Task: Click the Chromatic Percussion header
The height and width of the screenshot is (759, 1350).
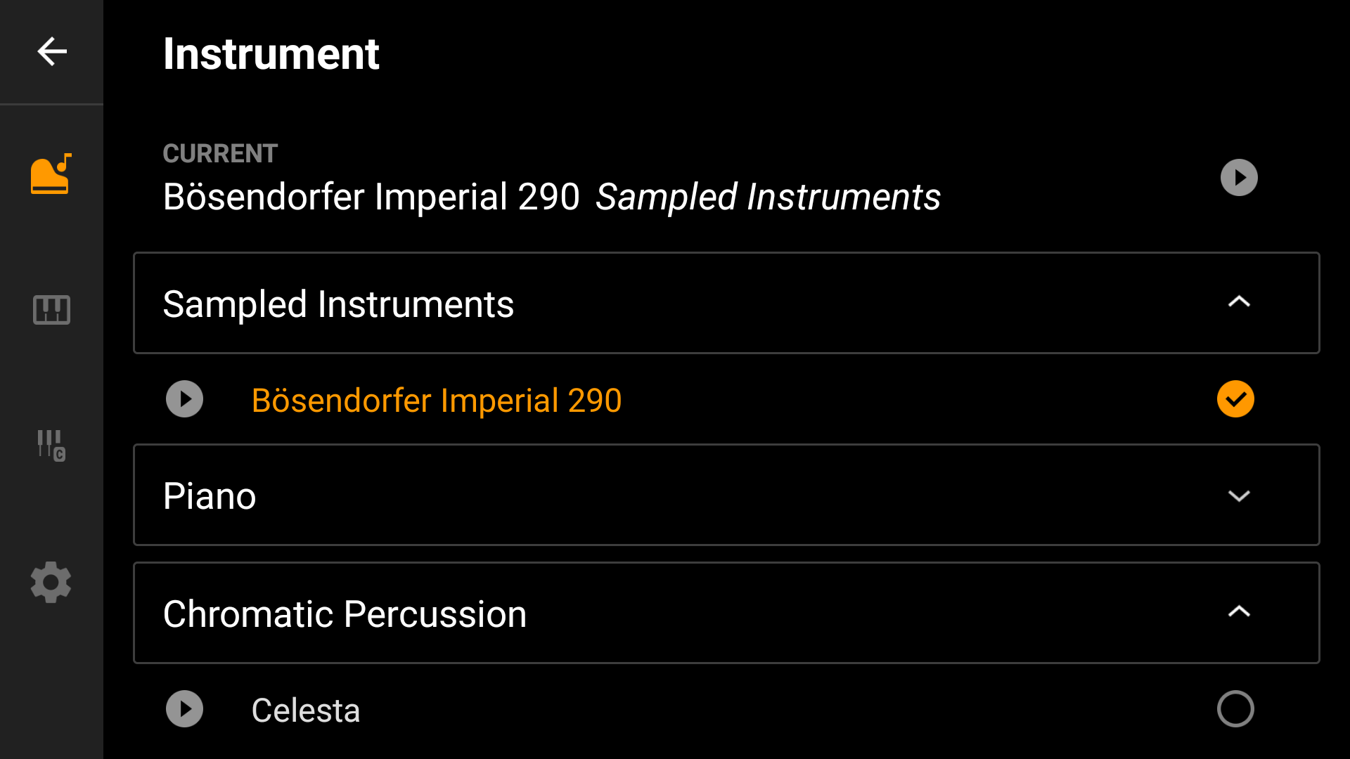Action: pos(345,613)
